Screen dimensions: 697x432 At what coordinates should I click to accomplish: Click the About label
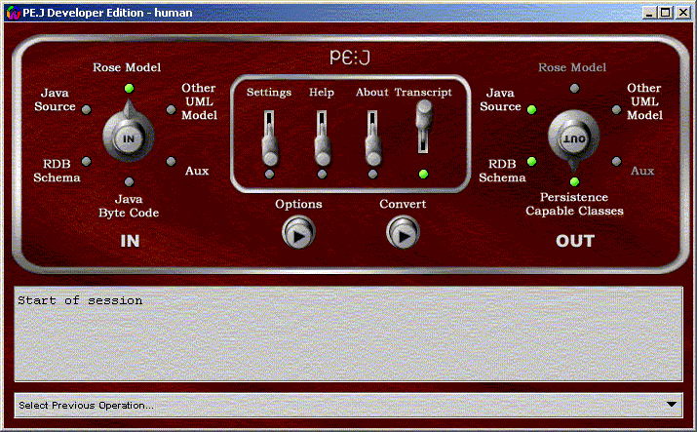click(x=372, y=92)
